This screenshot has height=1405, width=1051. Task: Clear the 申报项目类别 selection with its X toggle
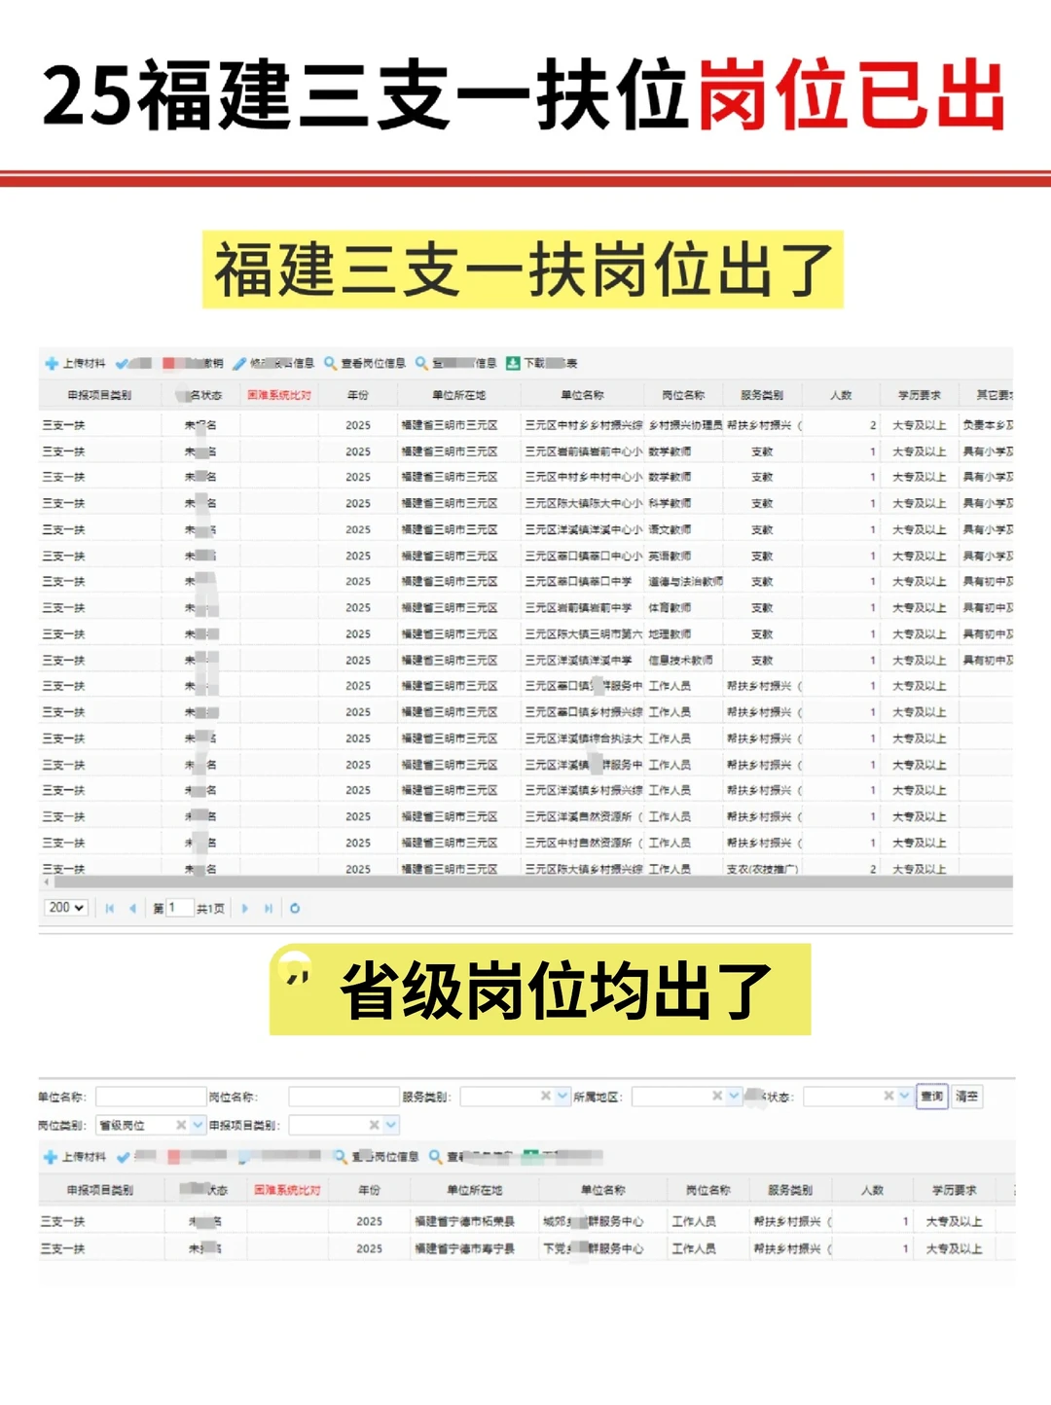coord(373,1125)
